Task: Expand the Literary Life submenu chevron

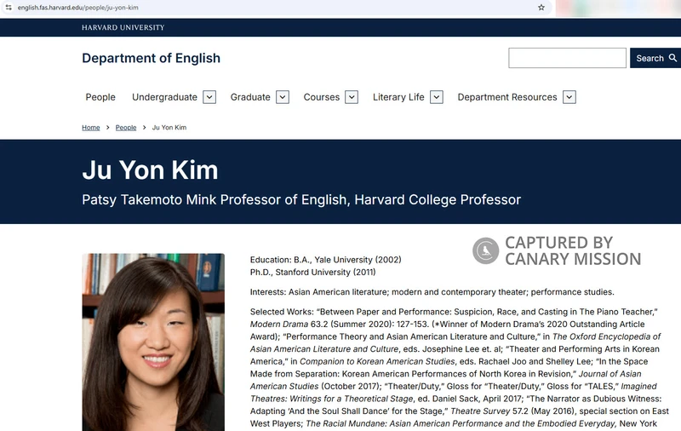Action: (x=437, y=97)
